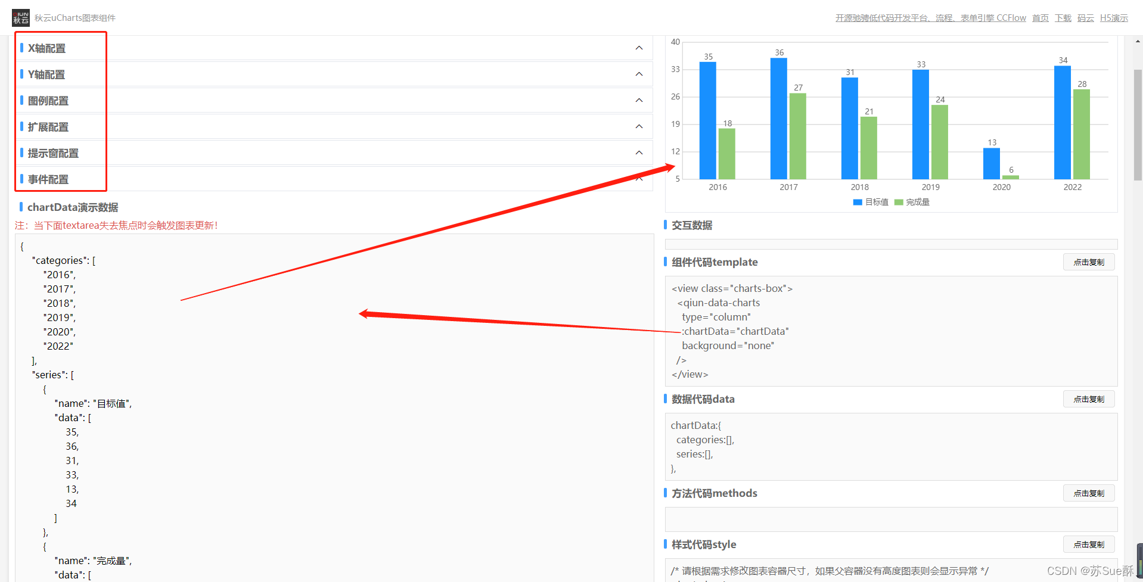Click the 交互数据 heading
Image resolution: width=1143 pixels, height=582 pixels.
point(692,225)
